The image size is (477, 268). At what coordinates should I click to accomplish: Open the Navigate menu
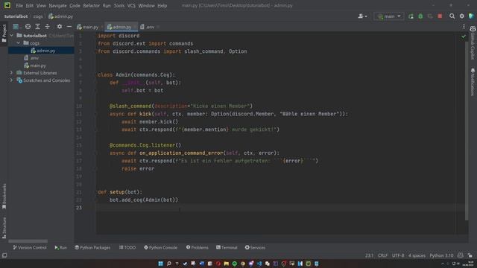click(57, 5)
